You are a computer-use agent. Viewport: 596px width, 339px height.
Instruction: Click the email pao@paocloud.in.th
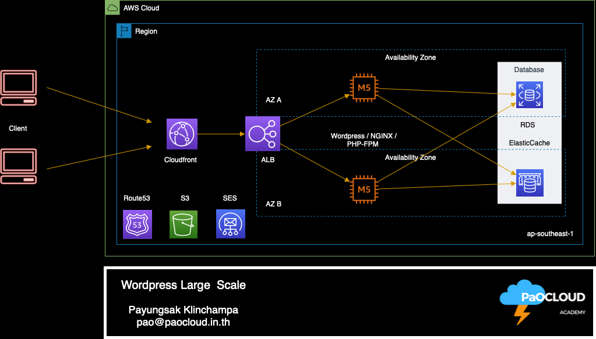[183, 322]
